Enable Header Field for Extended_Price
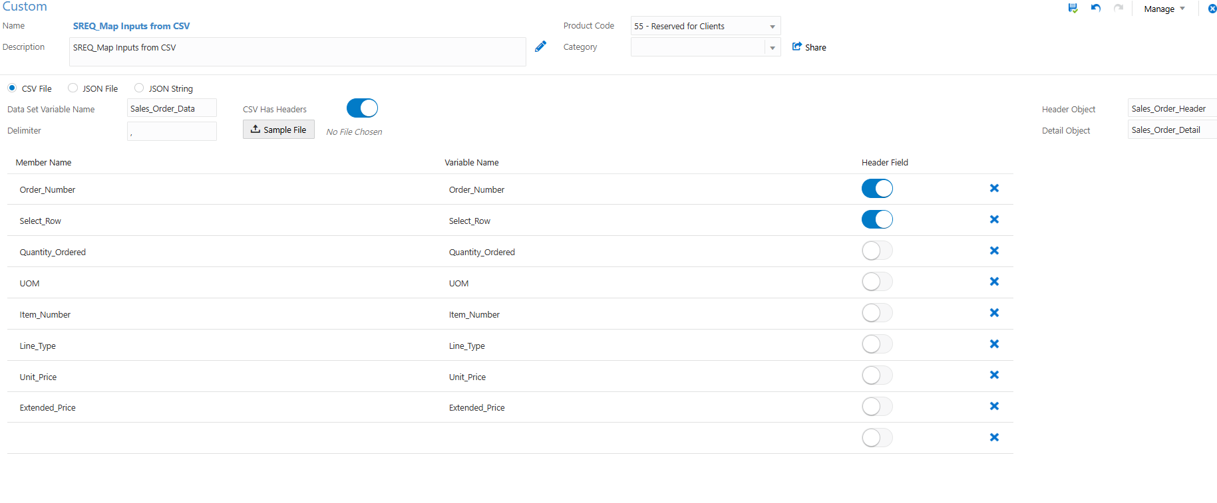 (877, 407)
